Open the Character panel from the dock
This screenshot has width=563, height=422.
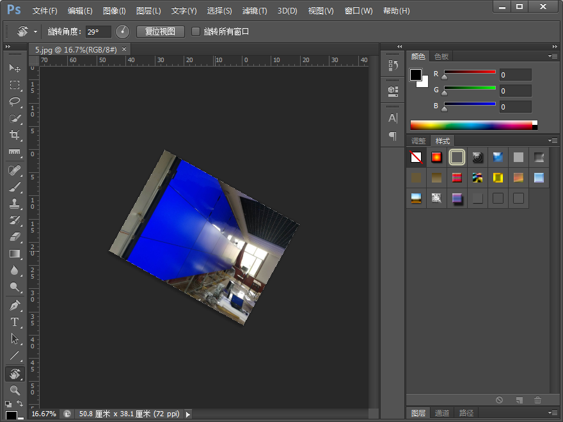point(392,117)
